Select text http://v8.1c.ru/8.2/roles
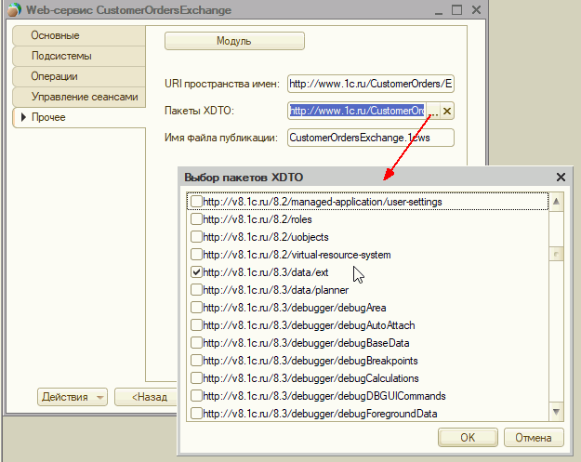The image size is (581, 462). click(257, 219)
